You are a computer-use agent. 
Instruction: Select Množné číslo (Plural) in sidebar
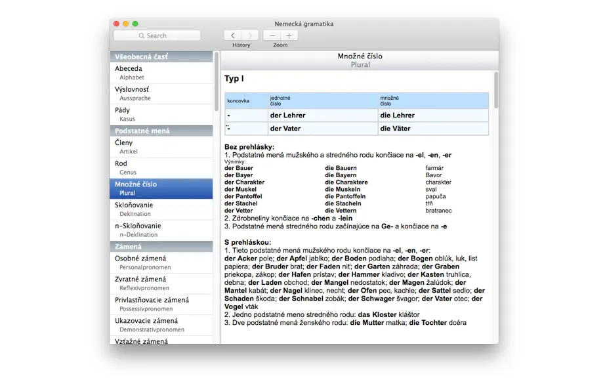(161, 188)
